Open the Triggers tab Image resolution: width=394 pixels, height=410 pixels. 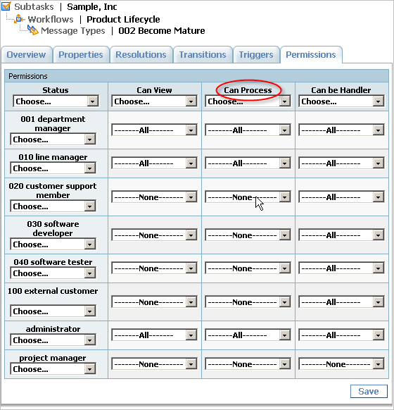pyautogui.click(x=256, y=55)
